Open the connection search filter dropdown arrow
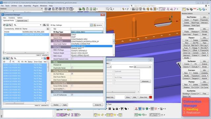Image resolution: width=211 pixels, height=119 pixels. click(x=41, y=25)
